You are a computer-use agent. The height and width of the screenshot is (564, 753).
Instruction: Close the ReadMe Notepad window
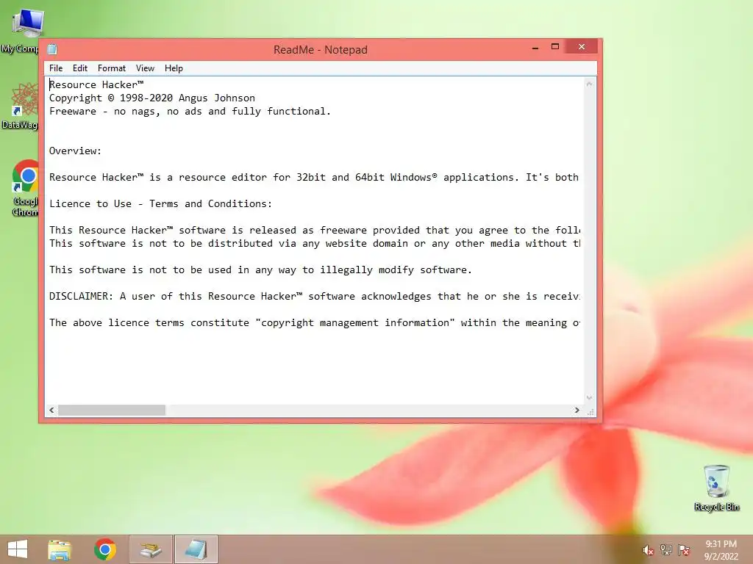tap(582, 47)
